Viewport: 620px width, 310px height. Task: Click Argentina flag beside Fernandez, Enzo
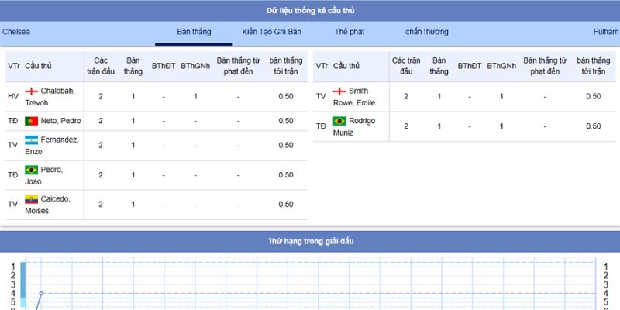[32, 140]
